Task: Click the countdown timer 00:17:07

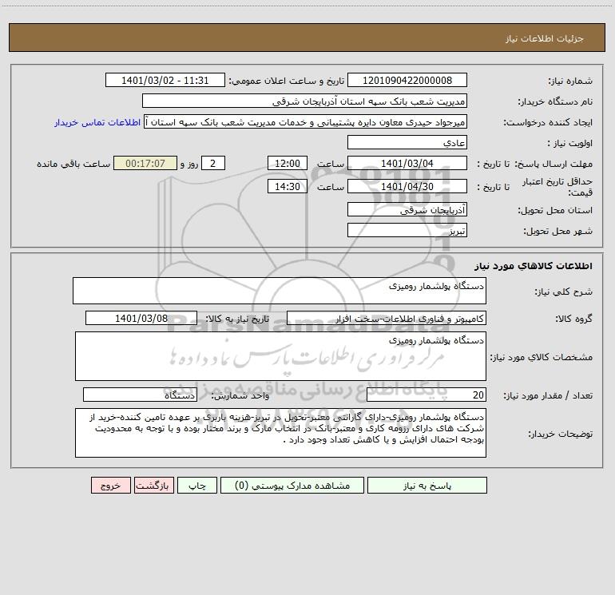Action: 145,164
